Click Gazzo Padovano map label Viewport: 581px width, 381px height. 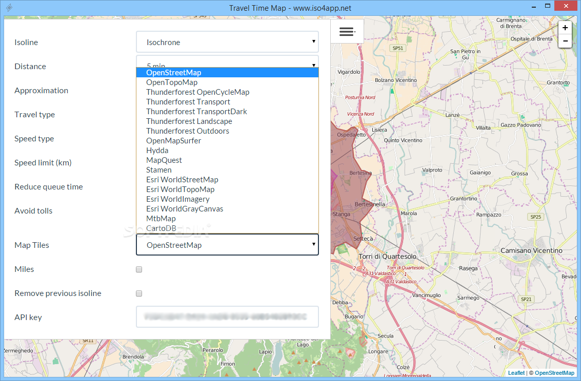click(x=520, y=125)
